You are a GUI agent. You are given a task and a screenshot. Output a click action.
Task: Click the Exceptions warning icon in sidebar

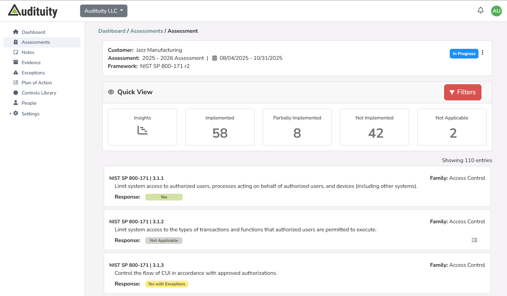click(x=16, y=72)
